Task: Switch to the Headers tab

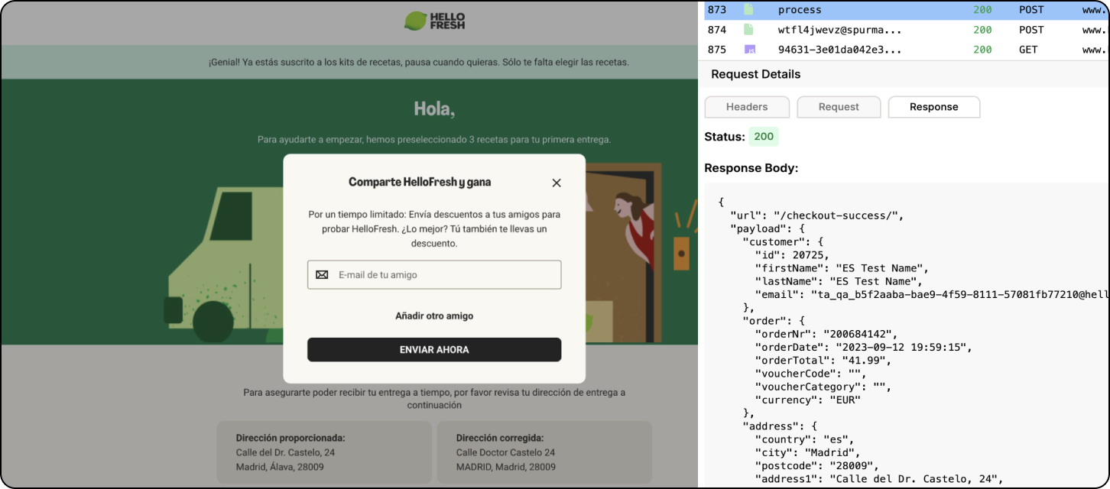Action: pyautogui.click(x=747, y=107)
